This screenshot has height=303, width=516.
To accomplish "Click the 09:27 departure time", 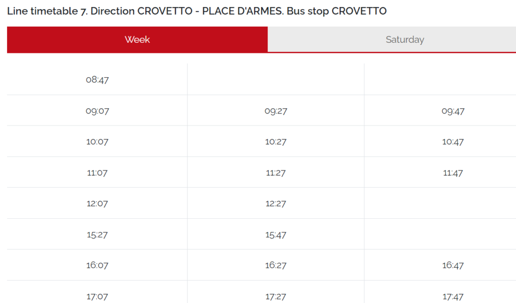I will pos(275,111).
